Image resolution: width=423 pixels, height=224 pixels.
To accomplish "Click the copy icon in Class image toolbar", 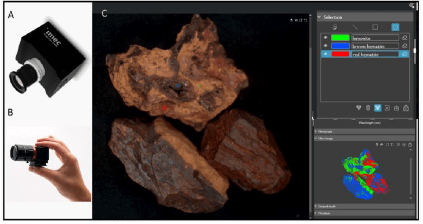I will (392, 144).
